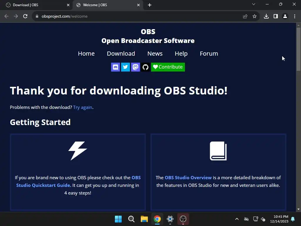The height and width of the screenshot is (226, 301).
Task: Click the page vertical scrollbar thumb
Action: [x=298, y=49]
